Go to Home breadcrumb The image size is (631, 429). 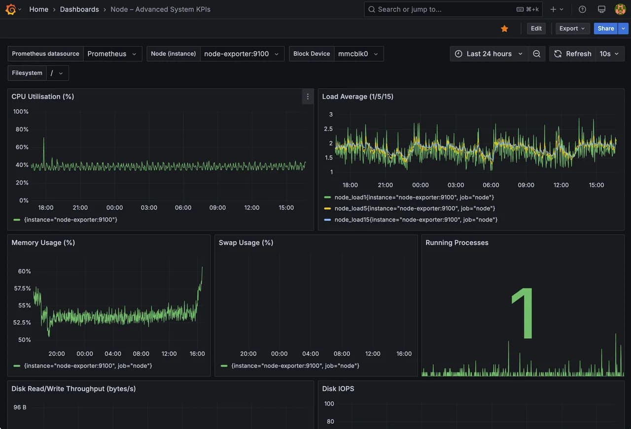pyautogui.click(x=38, y=9)
